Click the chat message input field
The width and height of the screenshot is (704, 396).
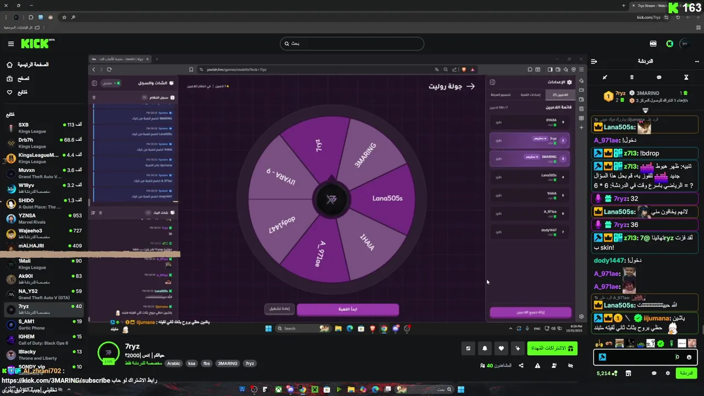[x=646, y=357]
